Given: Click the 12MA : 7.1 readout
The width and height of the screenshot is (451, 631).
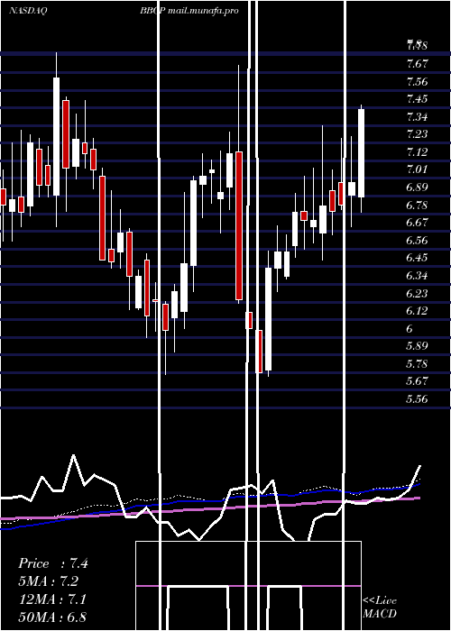Looking at the screenshot, I should click(52, 599).
